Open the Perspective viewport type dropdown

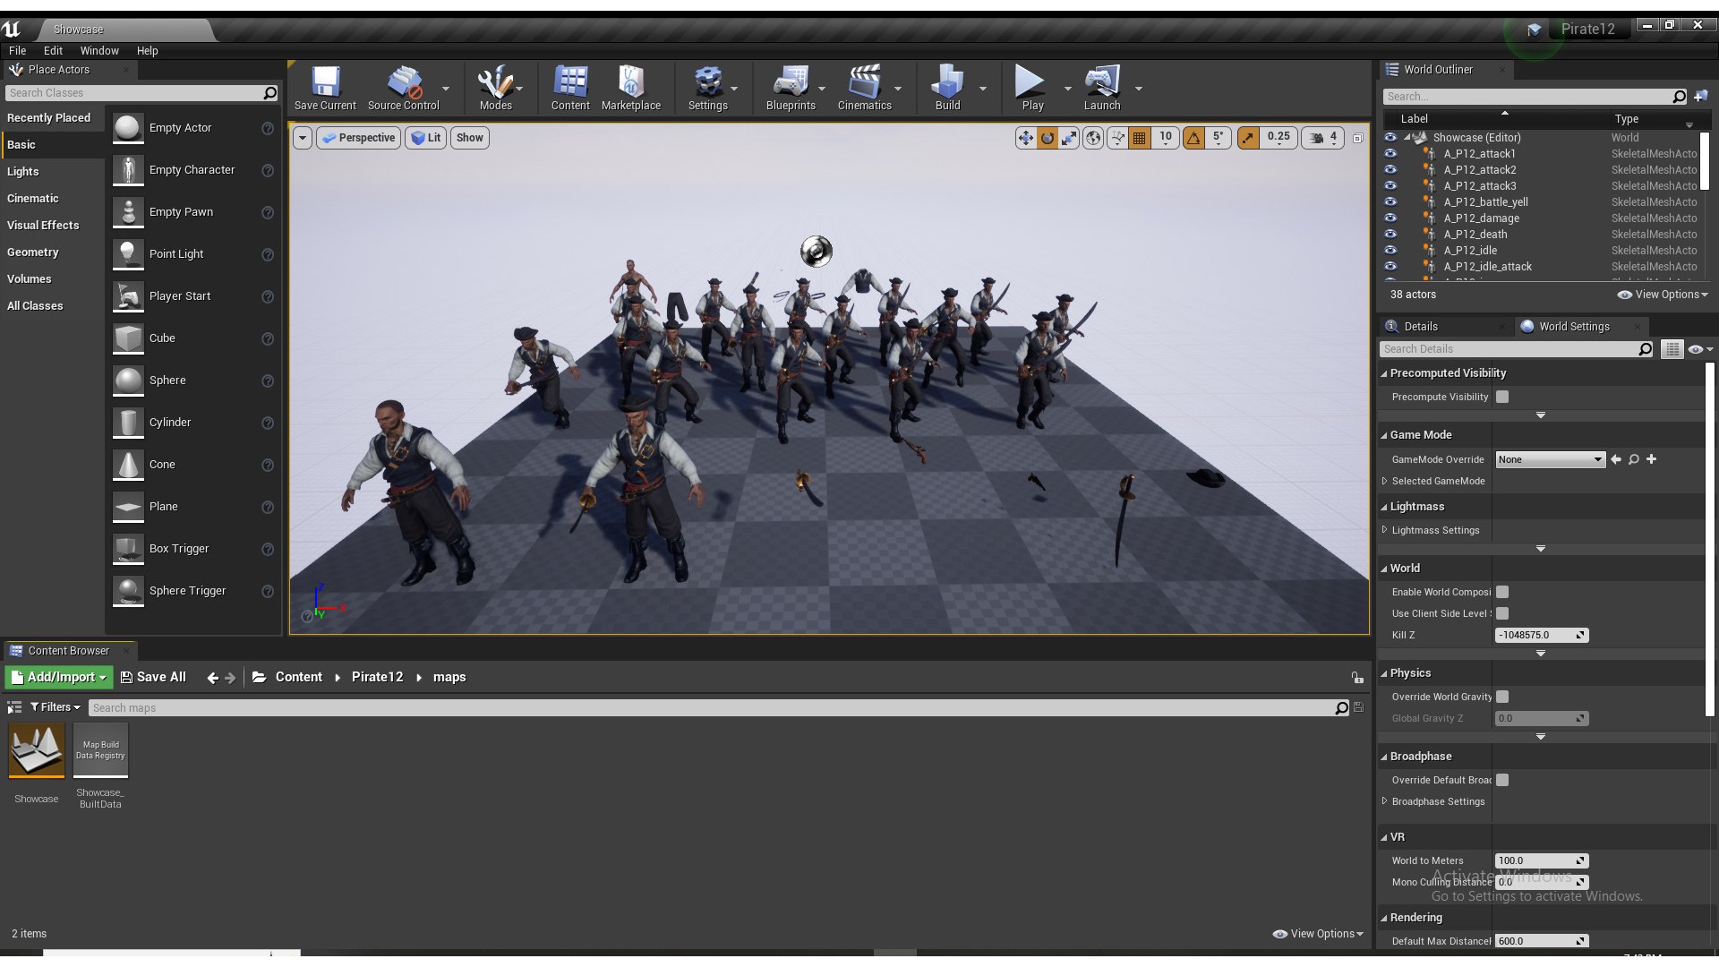[x=358, y=138]
